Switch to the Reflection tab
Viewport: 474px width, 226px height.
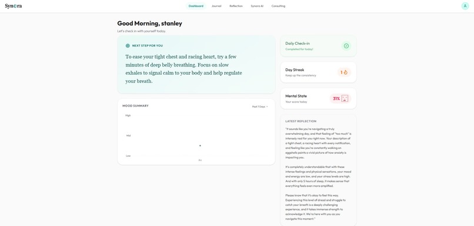[x=236, y=6]
